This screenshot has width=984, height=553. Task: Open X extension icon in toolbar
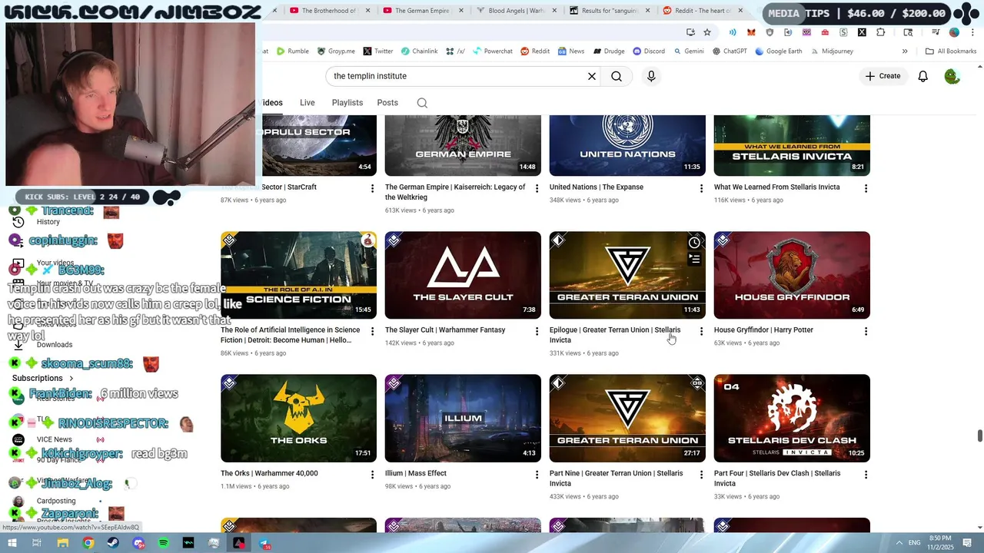[x=862, y=32]
